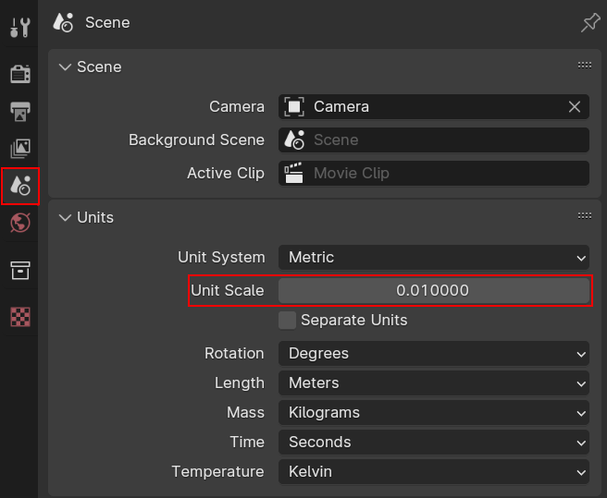607x498 pixels.
Task: Click the Active Clip Movie Clip field
Action: tap(434, 173)
